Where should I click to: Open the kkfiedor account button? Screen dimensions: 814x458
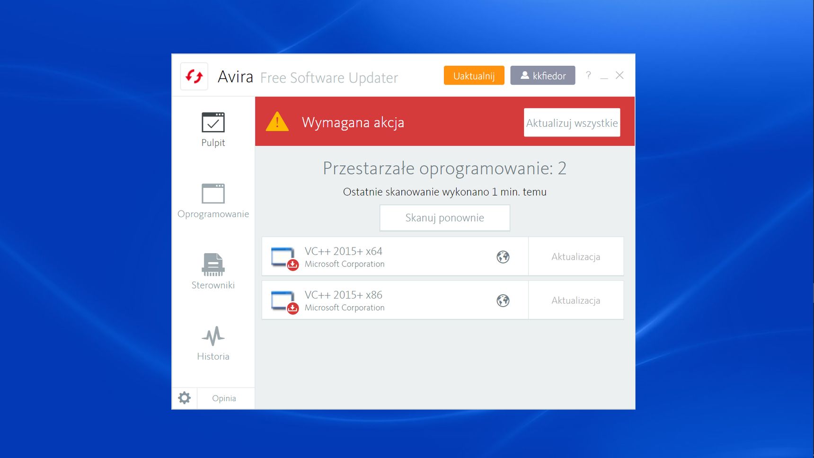[543, 76]
